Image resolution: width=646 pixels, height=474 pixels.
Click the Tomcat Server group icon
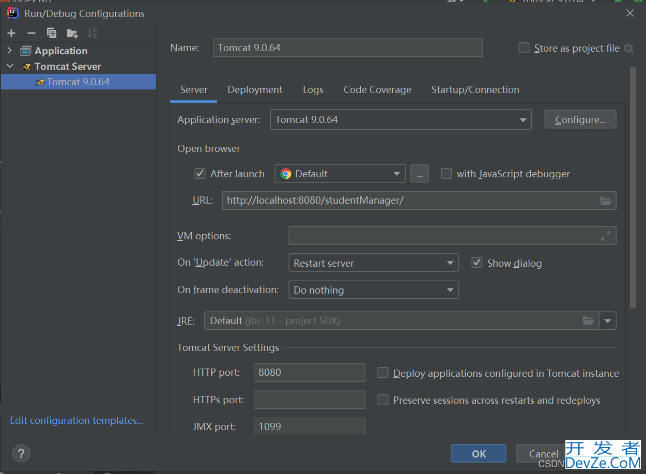pos(26,67)
